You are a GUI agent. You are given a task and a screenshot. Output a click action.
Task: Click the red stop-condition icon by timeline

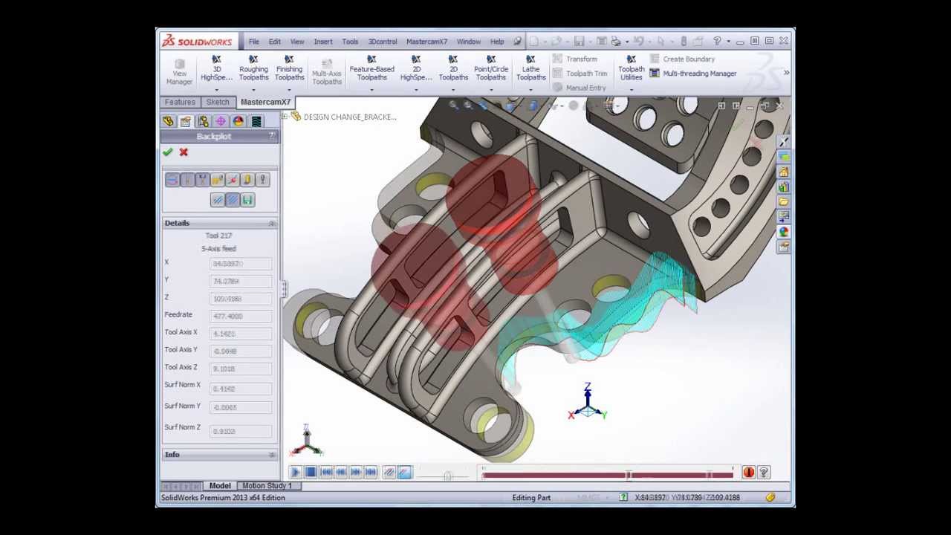(x=748, y=473)
